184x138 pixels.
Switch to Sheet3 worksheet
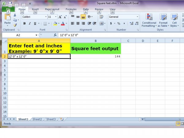coord(51,119)
